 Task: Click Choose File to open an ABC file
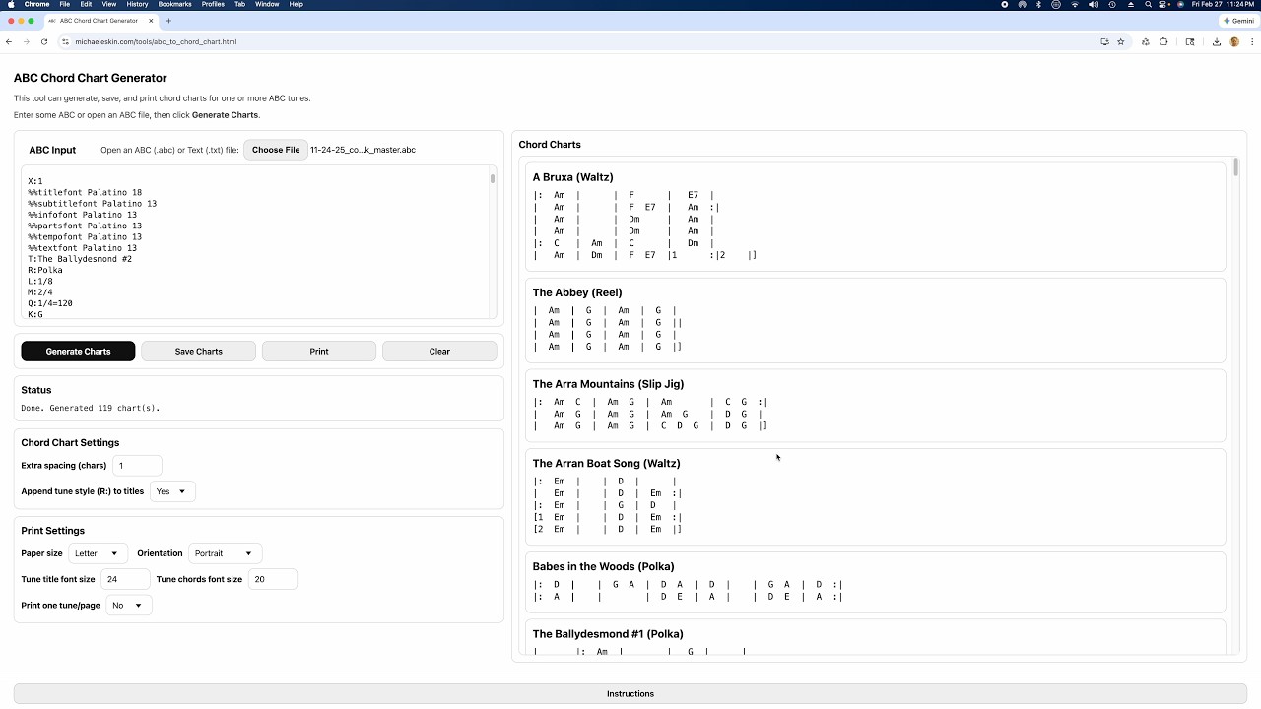point(276,150)
